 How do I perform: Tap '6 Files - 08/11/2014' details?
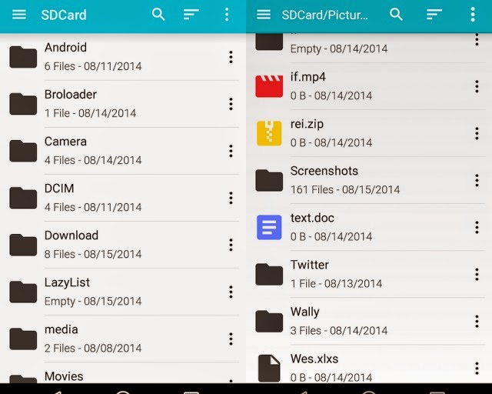tap(93, 66)
